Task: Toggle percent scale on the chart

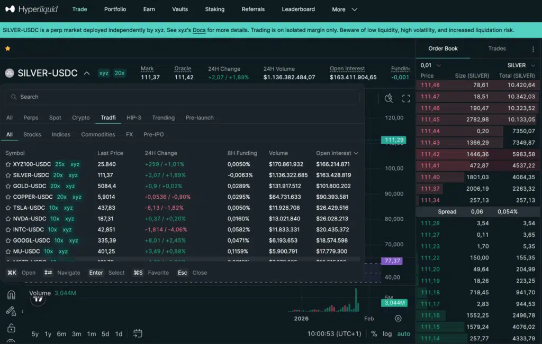Action: [374, 334]
